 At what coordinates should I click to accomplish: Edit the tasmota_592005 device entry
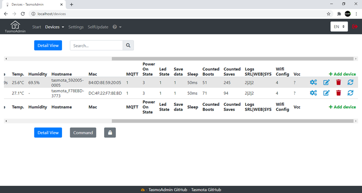coord(326,82)
